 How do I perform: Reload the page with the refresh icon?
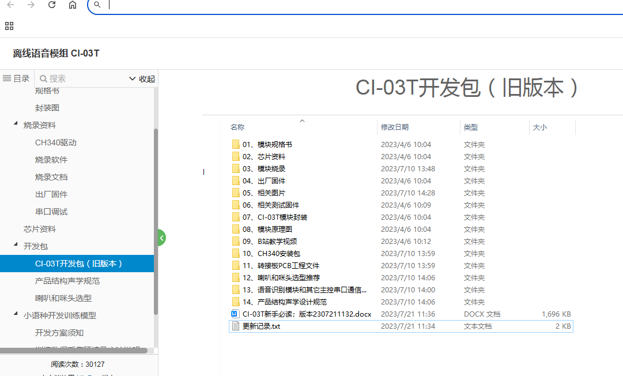tap(51, 5)
